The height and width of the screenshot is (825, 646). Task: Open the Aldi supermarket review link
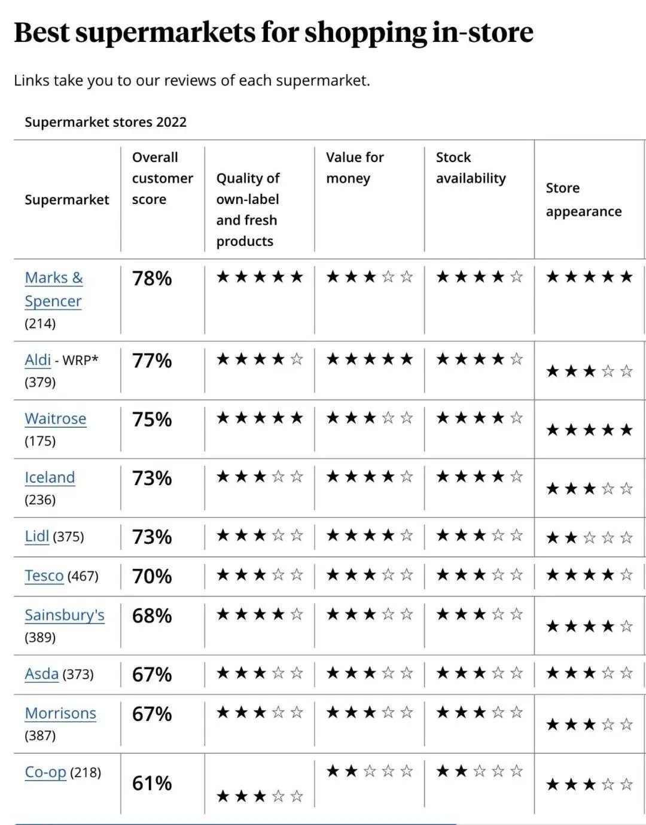pyautogui.click(x=38, y=360)
